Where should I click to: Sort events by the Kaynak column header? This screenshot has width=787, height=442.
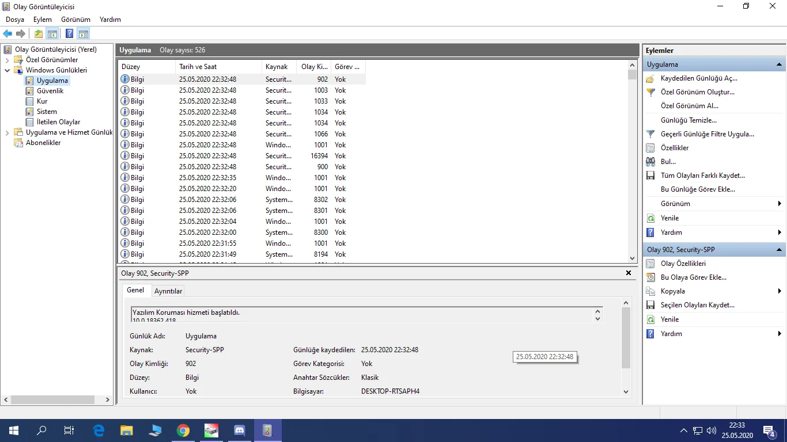point(279,67)
